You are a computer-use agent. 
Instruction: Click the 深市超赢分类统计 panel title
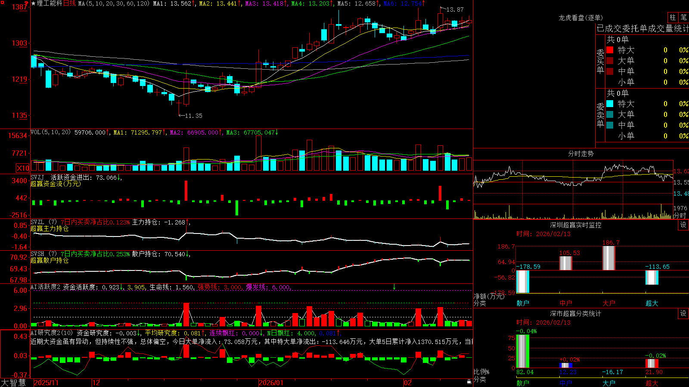coord(575,313)
